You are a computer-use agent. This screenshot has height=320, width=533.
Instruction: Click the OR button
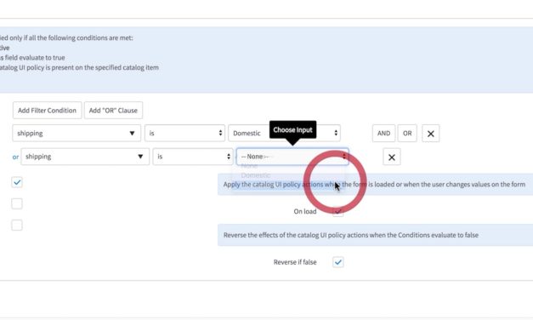coord(407,133)
